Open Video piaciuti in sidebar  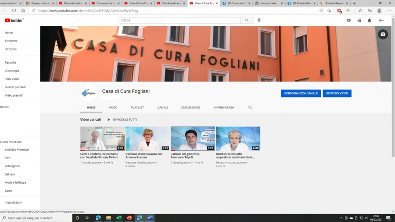14,95
